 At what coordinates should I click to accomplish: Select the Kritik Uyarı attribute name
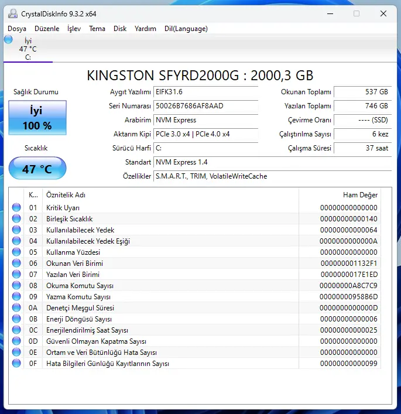[63, 208]
